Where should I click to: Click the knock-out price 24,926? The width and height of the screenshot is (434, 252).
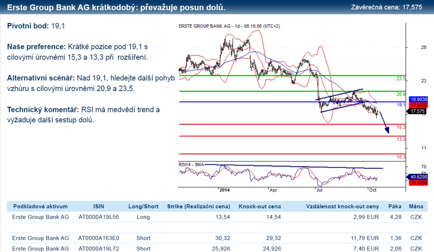tap(272, 249)
